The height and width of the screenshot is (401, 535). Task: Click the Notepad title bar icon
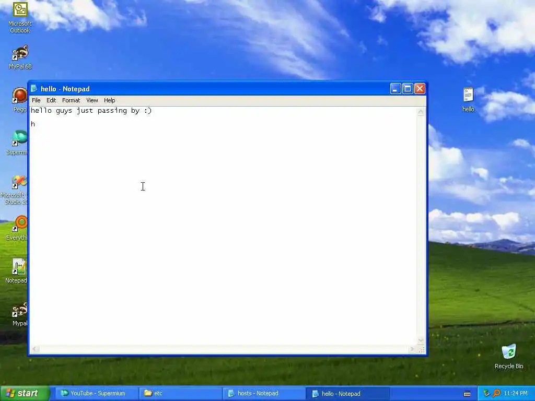tap(34, 89)
